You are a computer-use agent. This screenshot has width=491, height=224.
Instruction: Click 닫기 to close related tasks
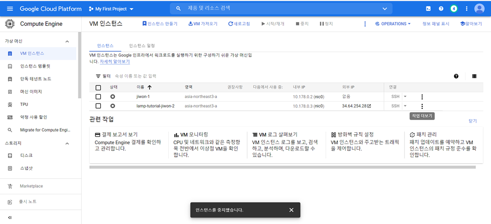472,121
